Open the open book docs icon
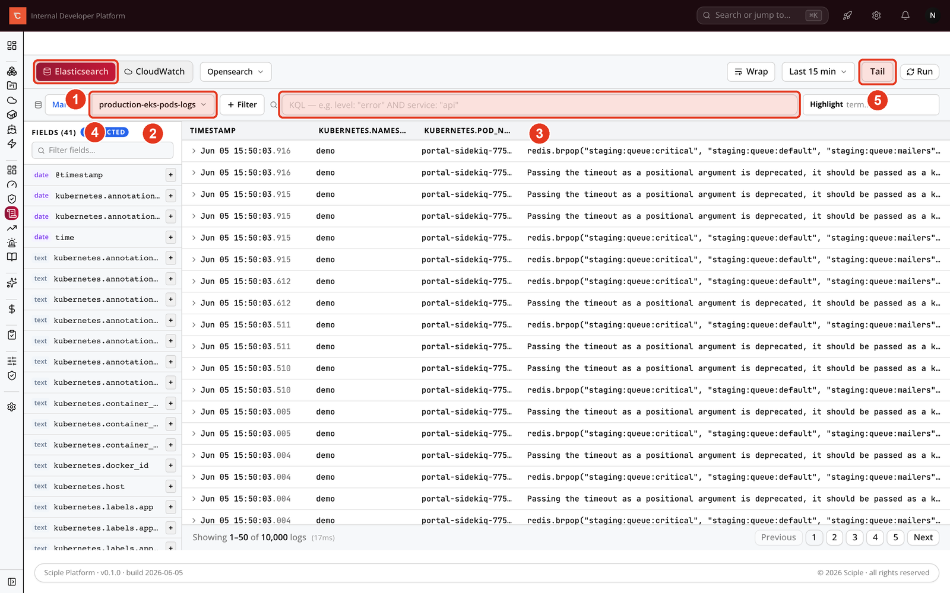950x593 pixels. coord(11,257)
